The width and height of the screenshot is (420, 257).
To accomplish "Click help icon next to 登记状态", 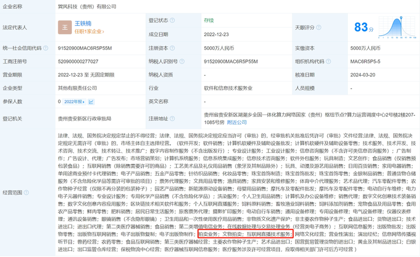I will pos(172,20).
